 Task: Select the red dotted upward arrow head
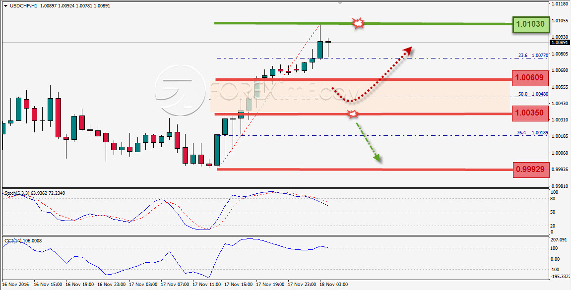tap(407, 51)
